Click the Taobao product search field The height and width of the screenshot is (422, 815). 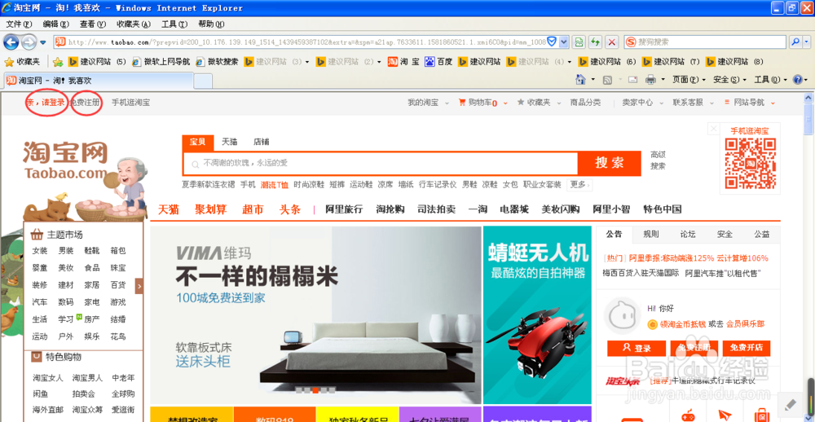tap(381, 163)
